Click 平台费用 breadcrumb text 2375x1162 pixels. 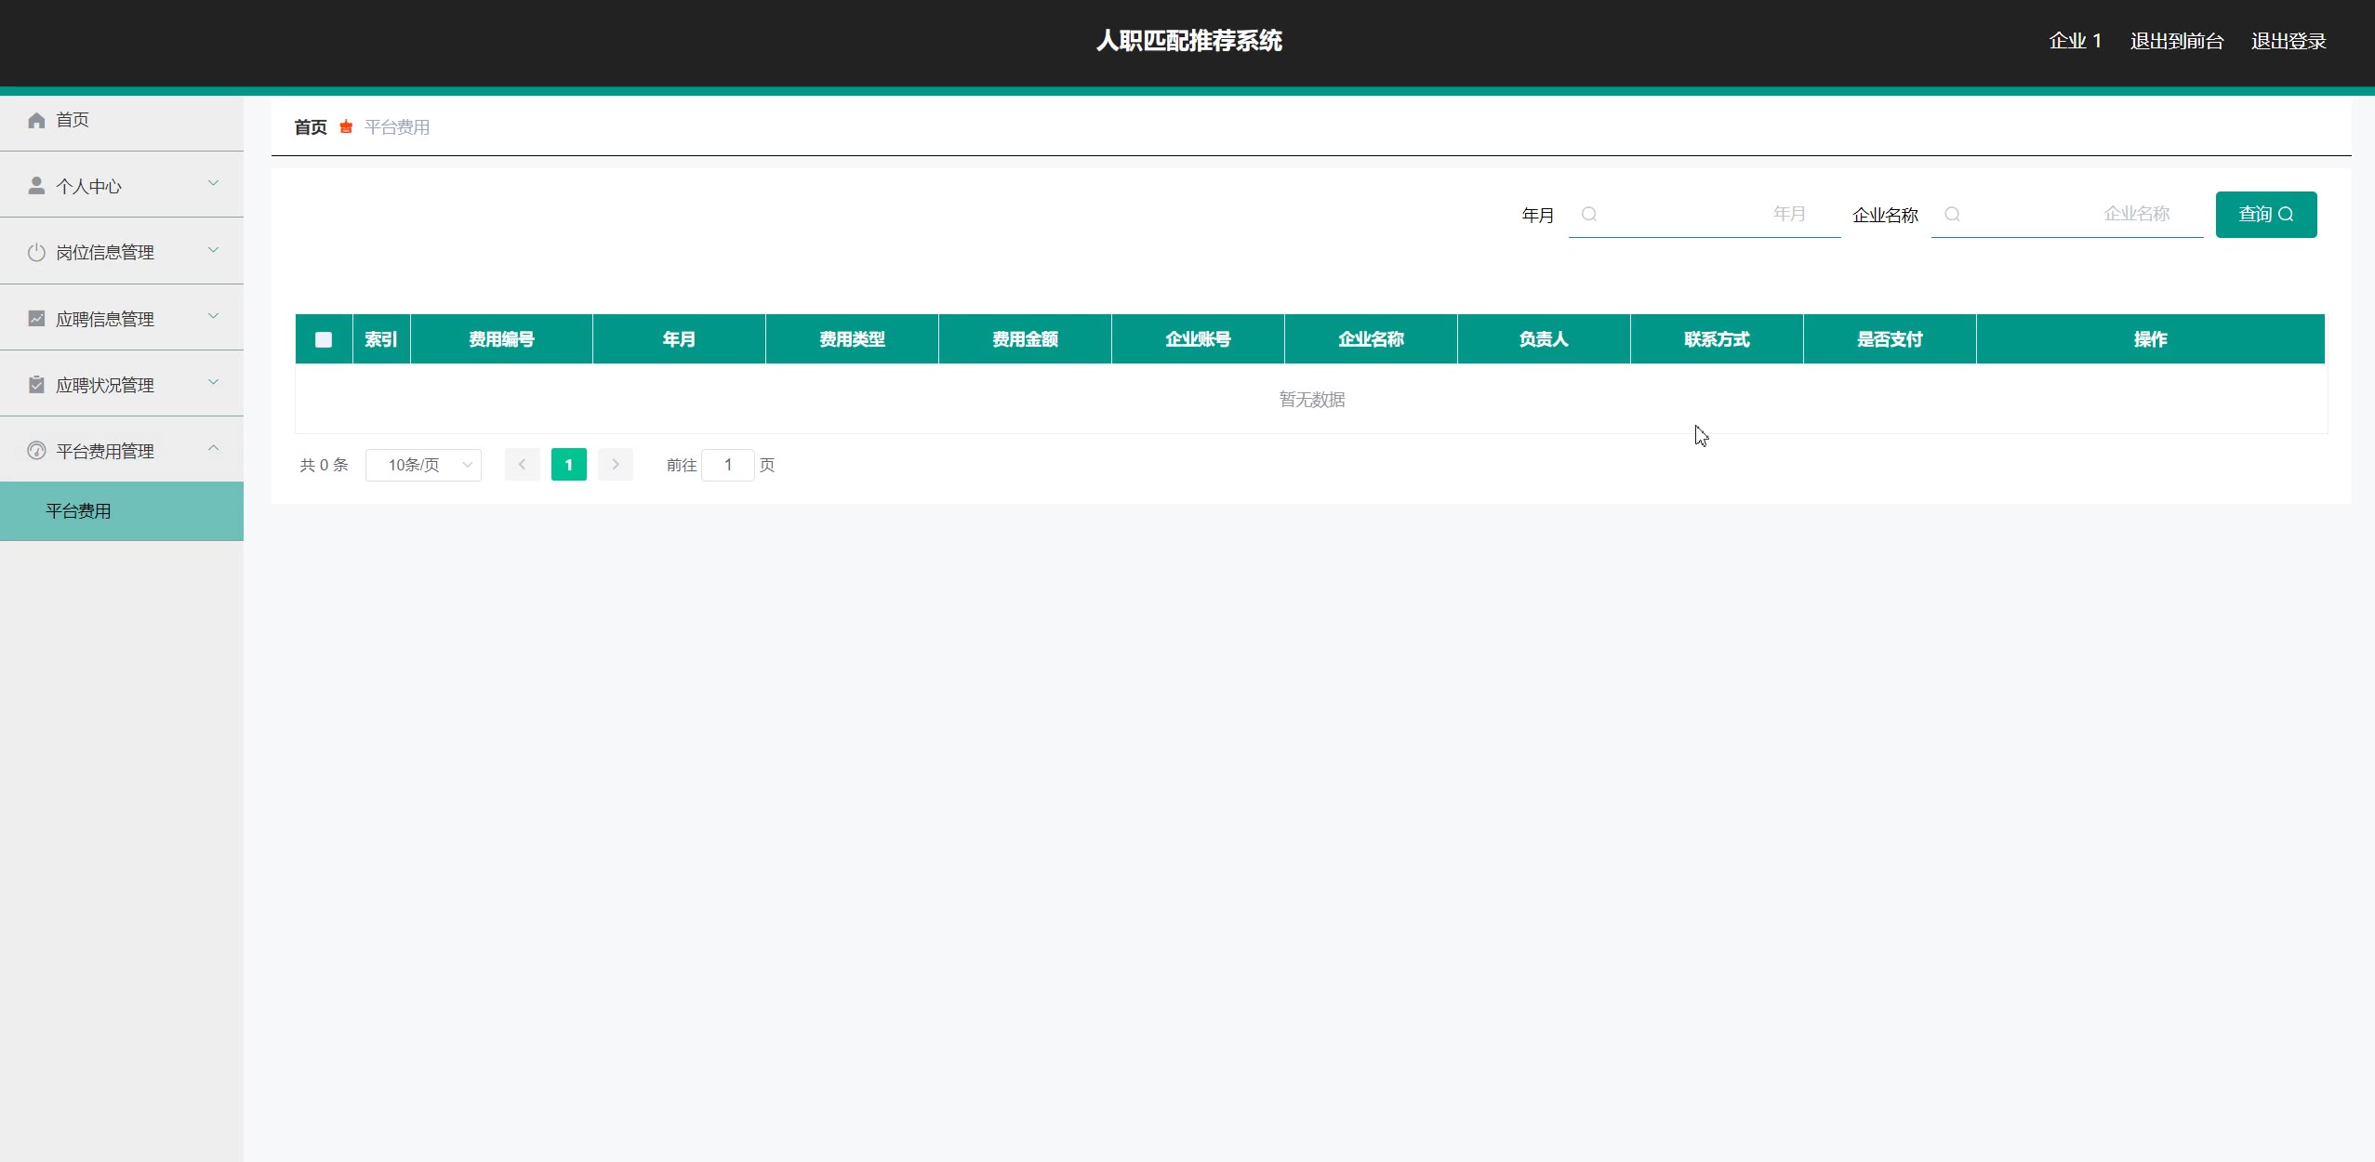397,127
